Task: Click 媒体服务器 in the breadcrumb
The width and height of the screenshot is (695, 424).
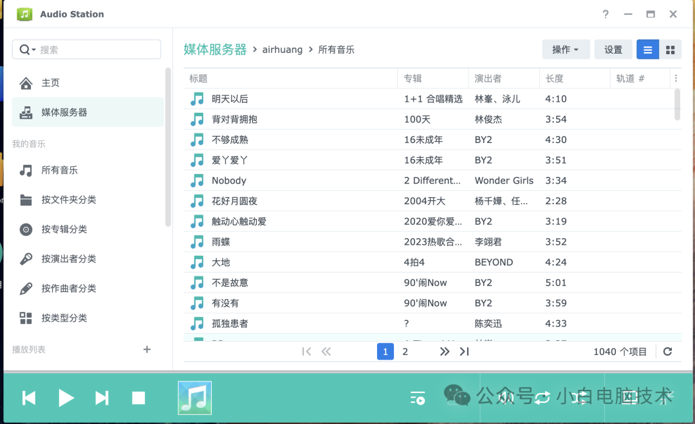Action: pos(215,49)
